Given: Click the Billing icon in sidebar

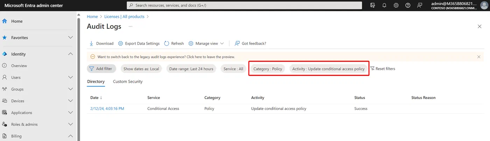Looking at the screenshot, I should (5, 136).
